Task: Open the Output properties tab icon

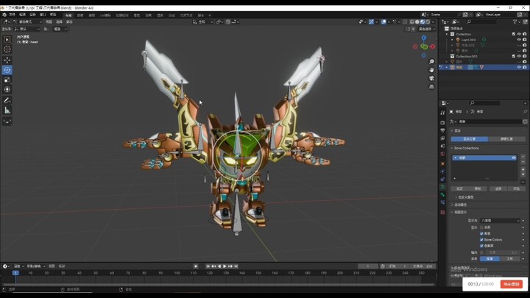Action: (443, 130)
